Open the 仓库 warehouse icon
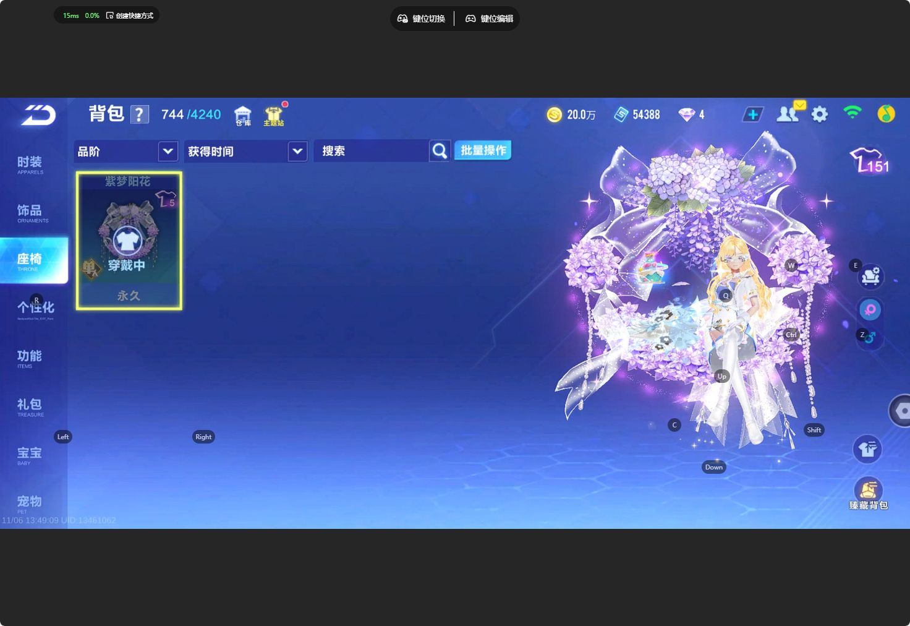 tap(242, 116)
